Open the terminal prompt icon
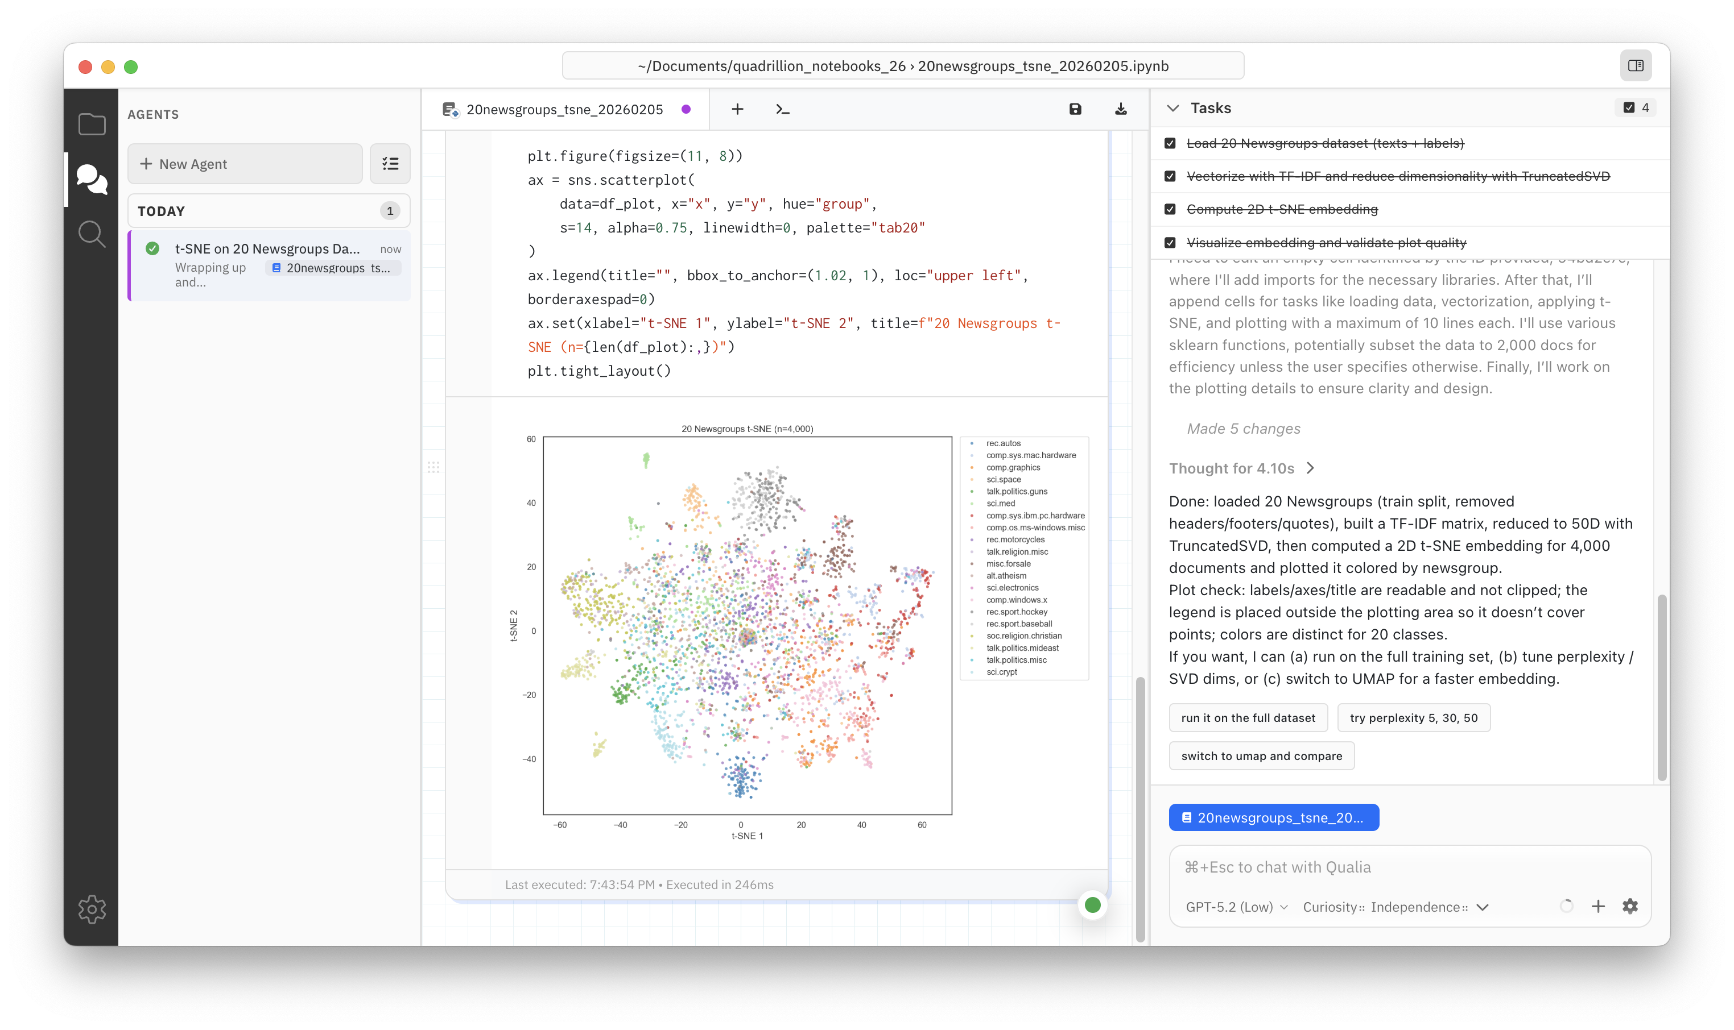Image resolution: width=1734 pixels, height=1030 pixels. [783, 109]
